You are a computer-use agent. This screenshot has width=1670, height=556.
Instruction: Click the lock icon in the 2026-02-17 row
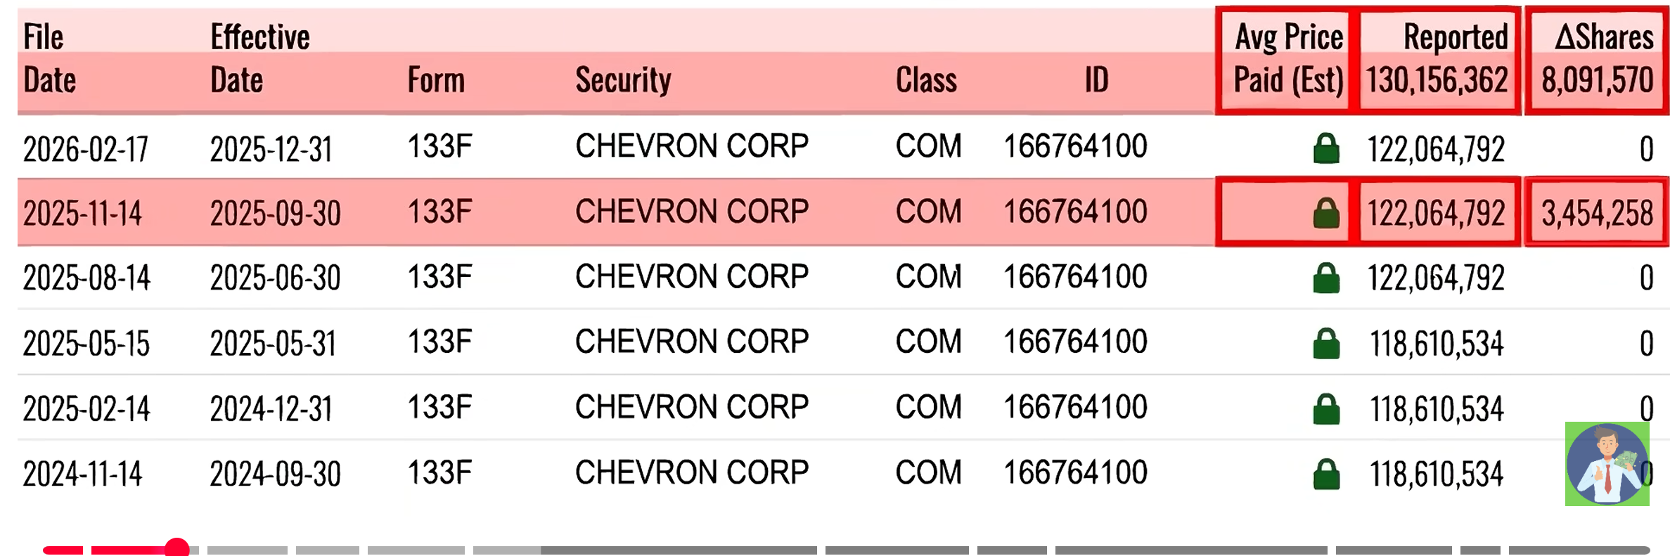pos(1326,149)
